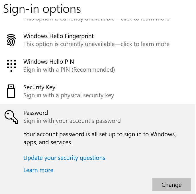Image resolution: width=196 pixels, height=194 pixels.
Task: Click the Sign-in options page heading
Action: click(x=42, y=9)
